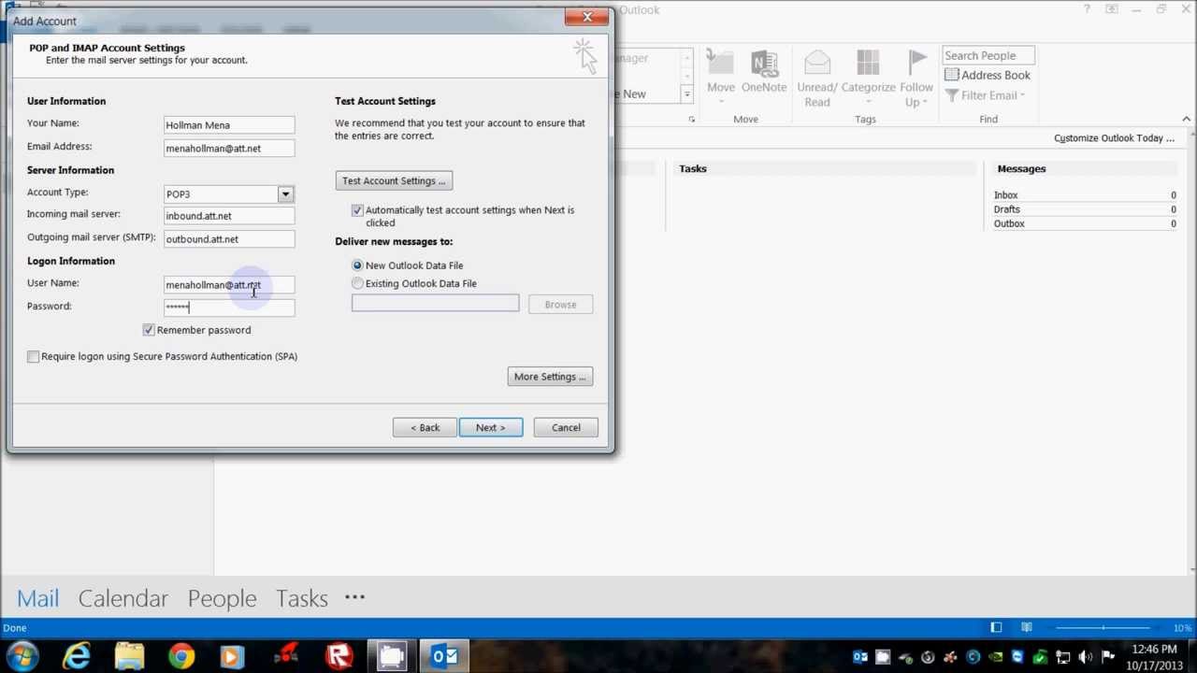
Task: Select Existing Outlook Data File option
Action: tap(357, 283)
